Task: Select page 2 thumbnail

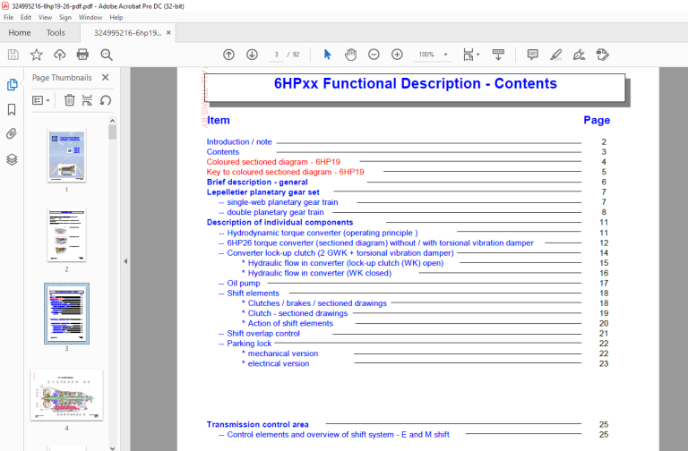Action: pos(66,234)
